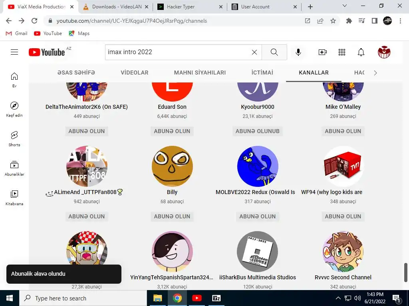
Task: Reload the page
Action: [34, 21]
